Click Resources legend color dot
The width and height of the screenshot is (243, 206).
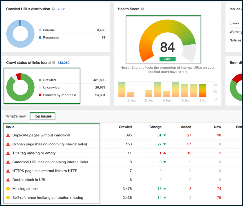[40, 37]
